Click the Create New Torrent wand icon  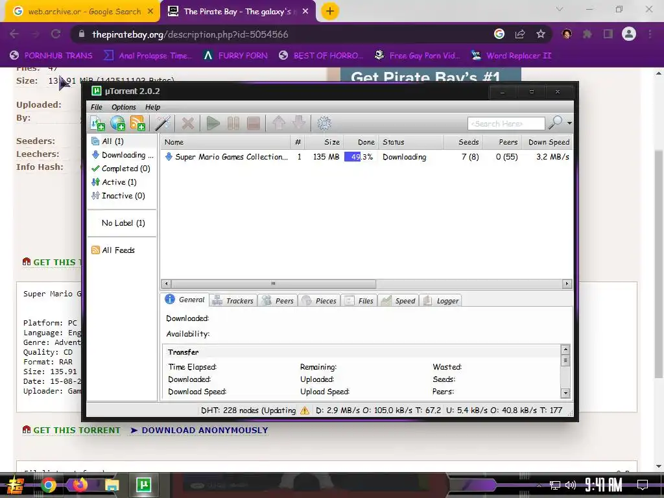(163, 123)
